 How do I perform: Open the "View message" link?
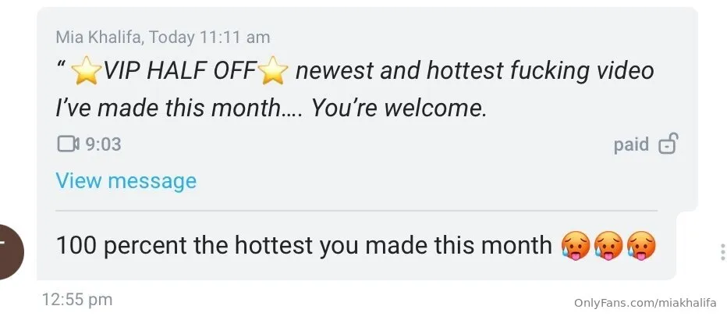[x=126, y=181]
